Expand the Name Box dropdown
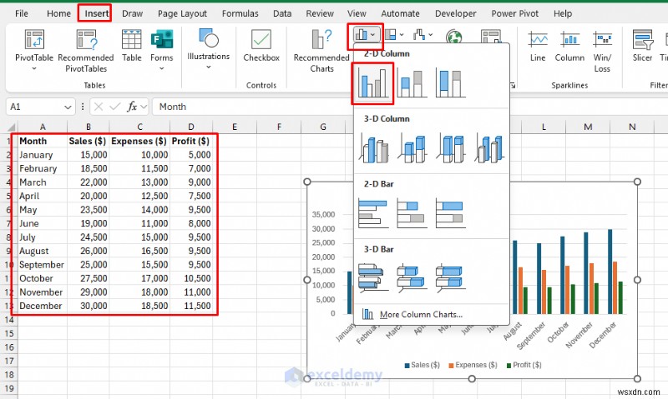The height and width of the screenshot is (399, 668). point(68,107)
